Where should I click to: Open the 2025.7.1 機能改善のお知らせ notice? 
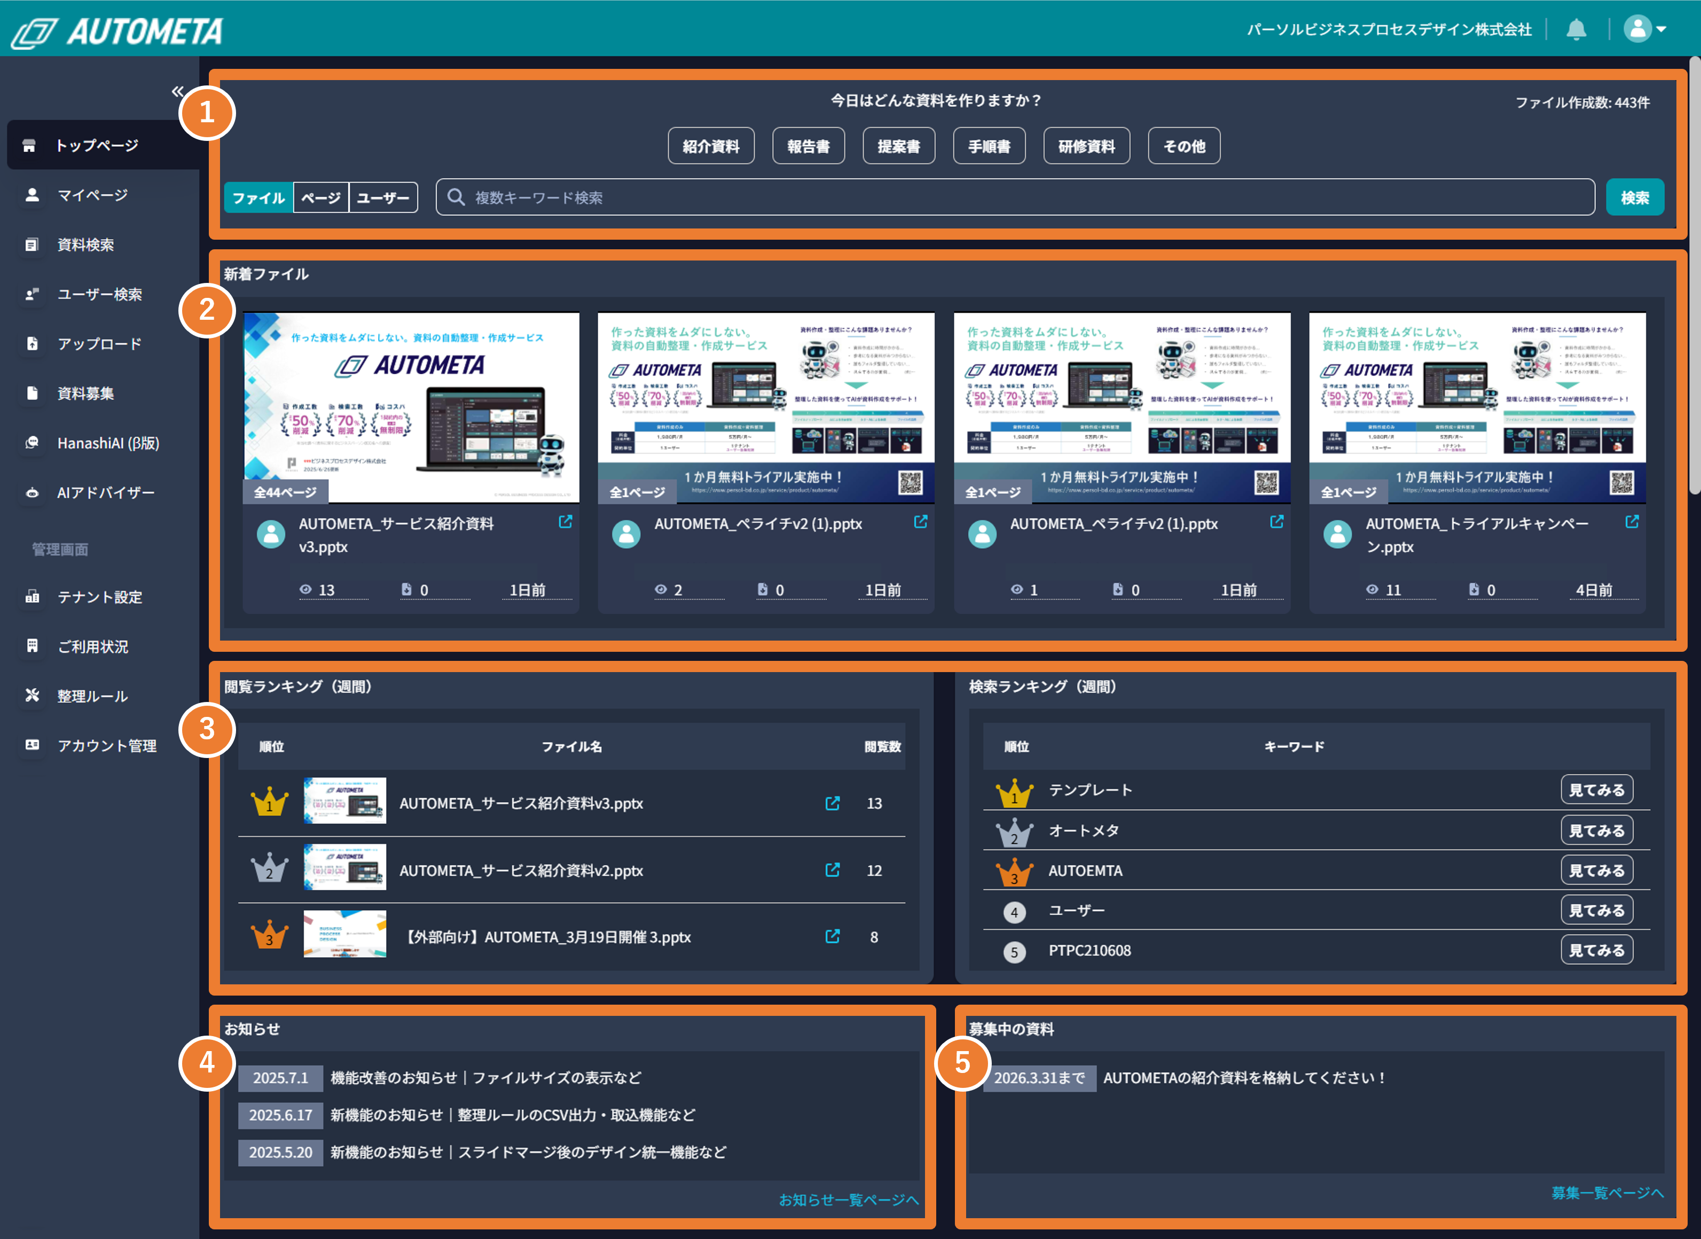pos(485,1078)
